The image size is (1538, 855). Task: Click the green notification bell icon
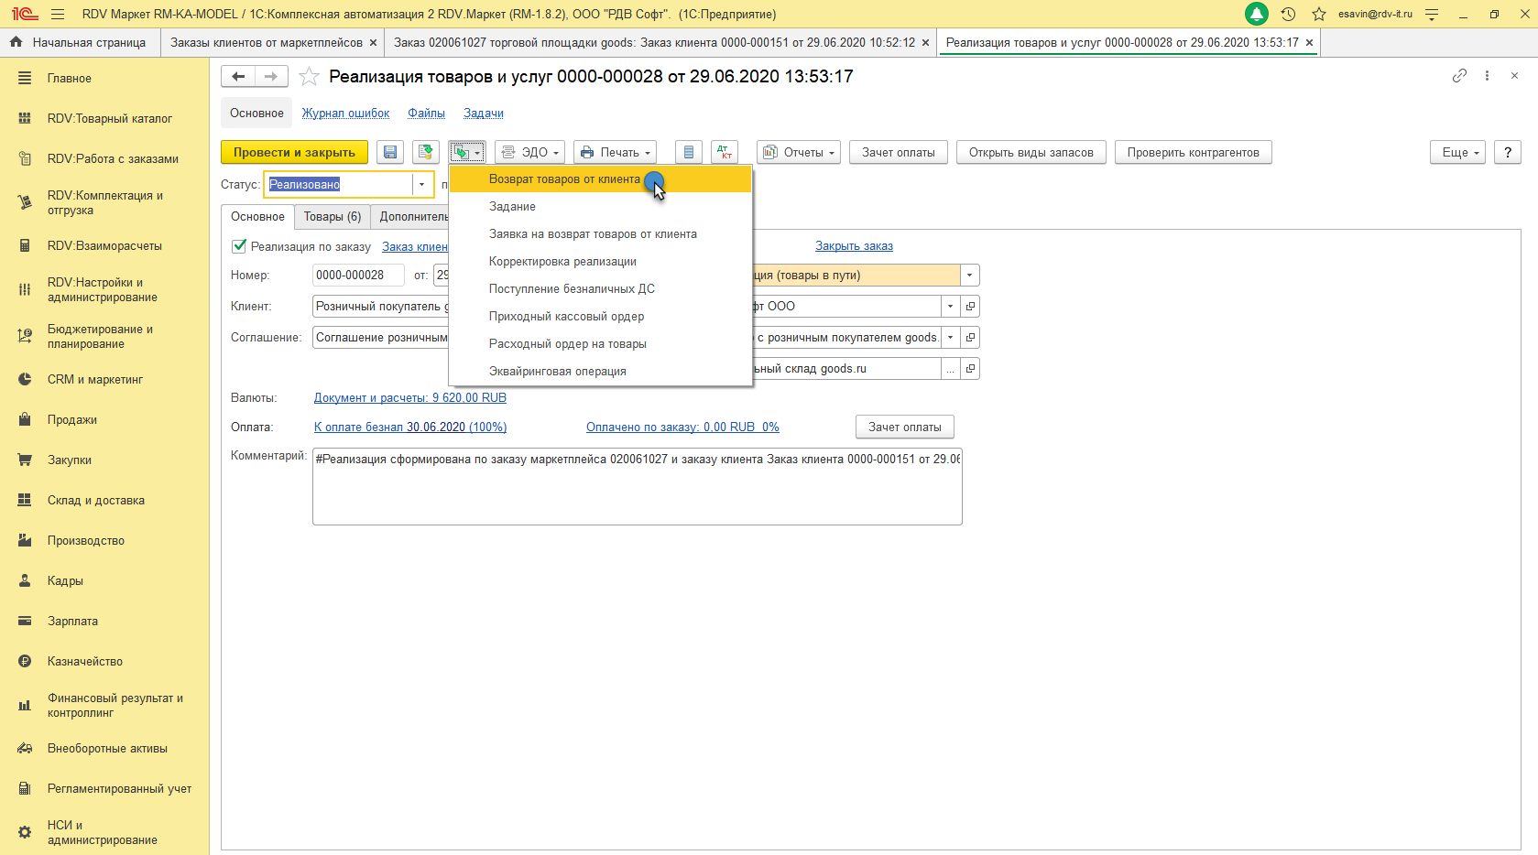(x=1256, y=14)
